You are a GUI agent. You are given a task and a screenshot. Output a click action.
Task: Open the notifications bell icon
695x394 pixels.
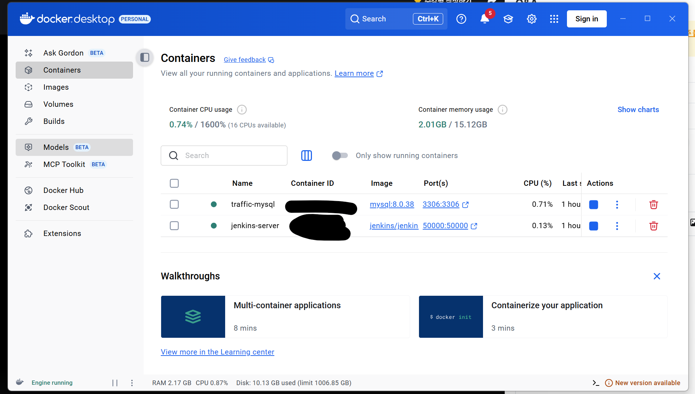pyautogui.click(x=484, y=19)
